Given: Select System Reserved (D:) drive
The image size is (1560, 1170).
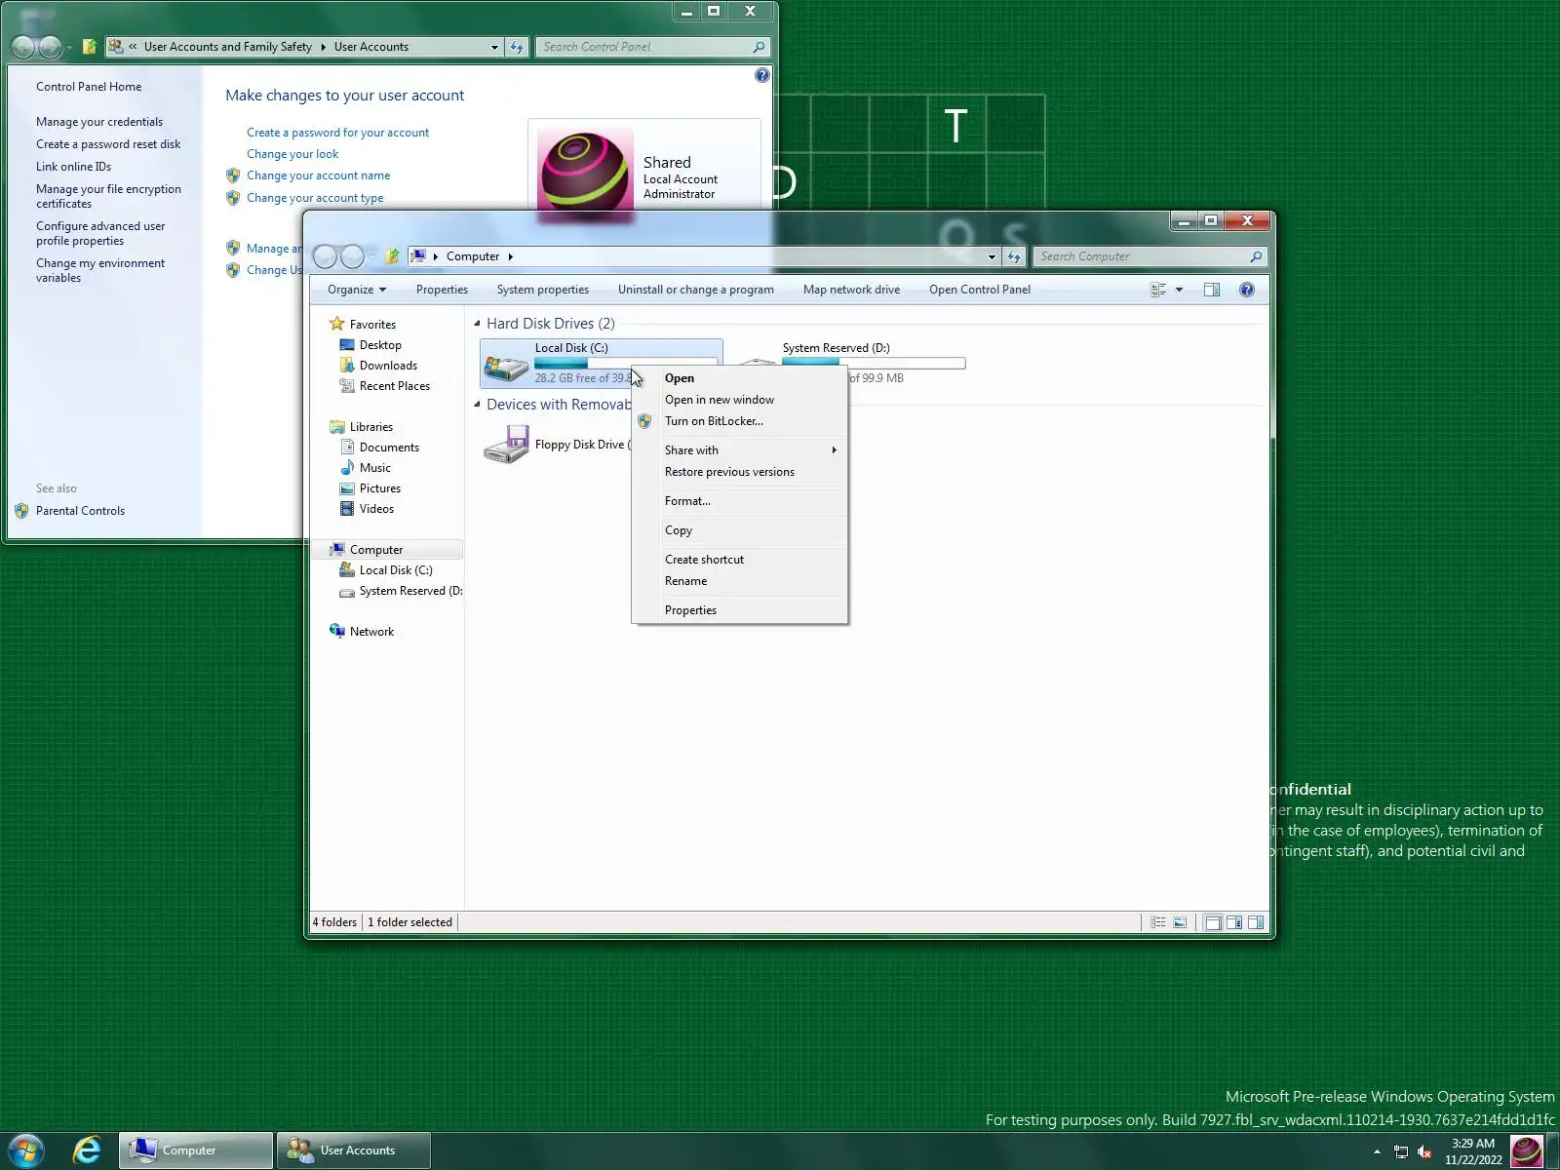Looking at the screenshot, I should coord(836,348).
